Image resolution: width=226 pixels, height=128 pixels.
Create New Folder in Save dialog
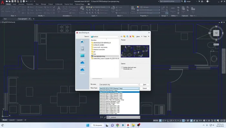(133, 36)
